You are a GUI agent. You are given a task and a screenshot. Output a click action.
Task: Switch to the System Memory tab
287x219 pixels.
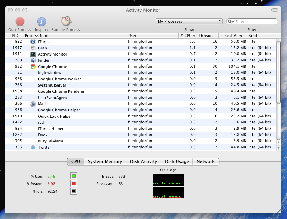(x=105, y=161)
